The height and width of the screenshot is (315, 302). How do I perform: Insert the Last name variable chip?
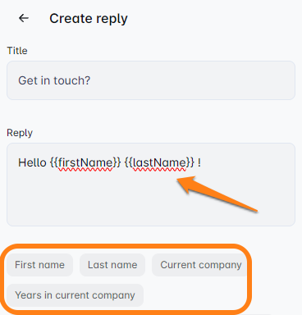pos(112,265)
